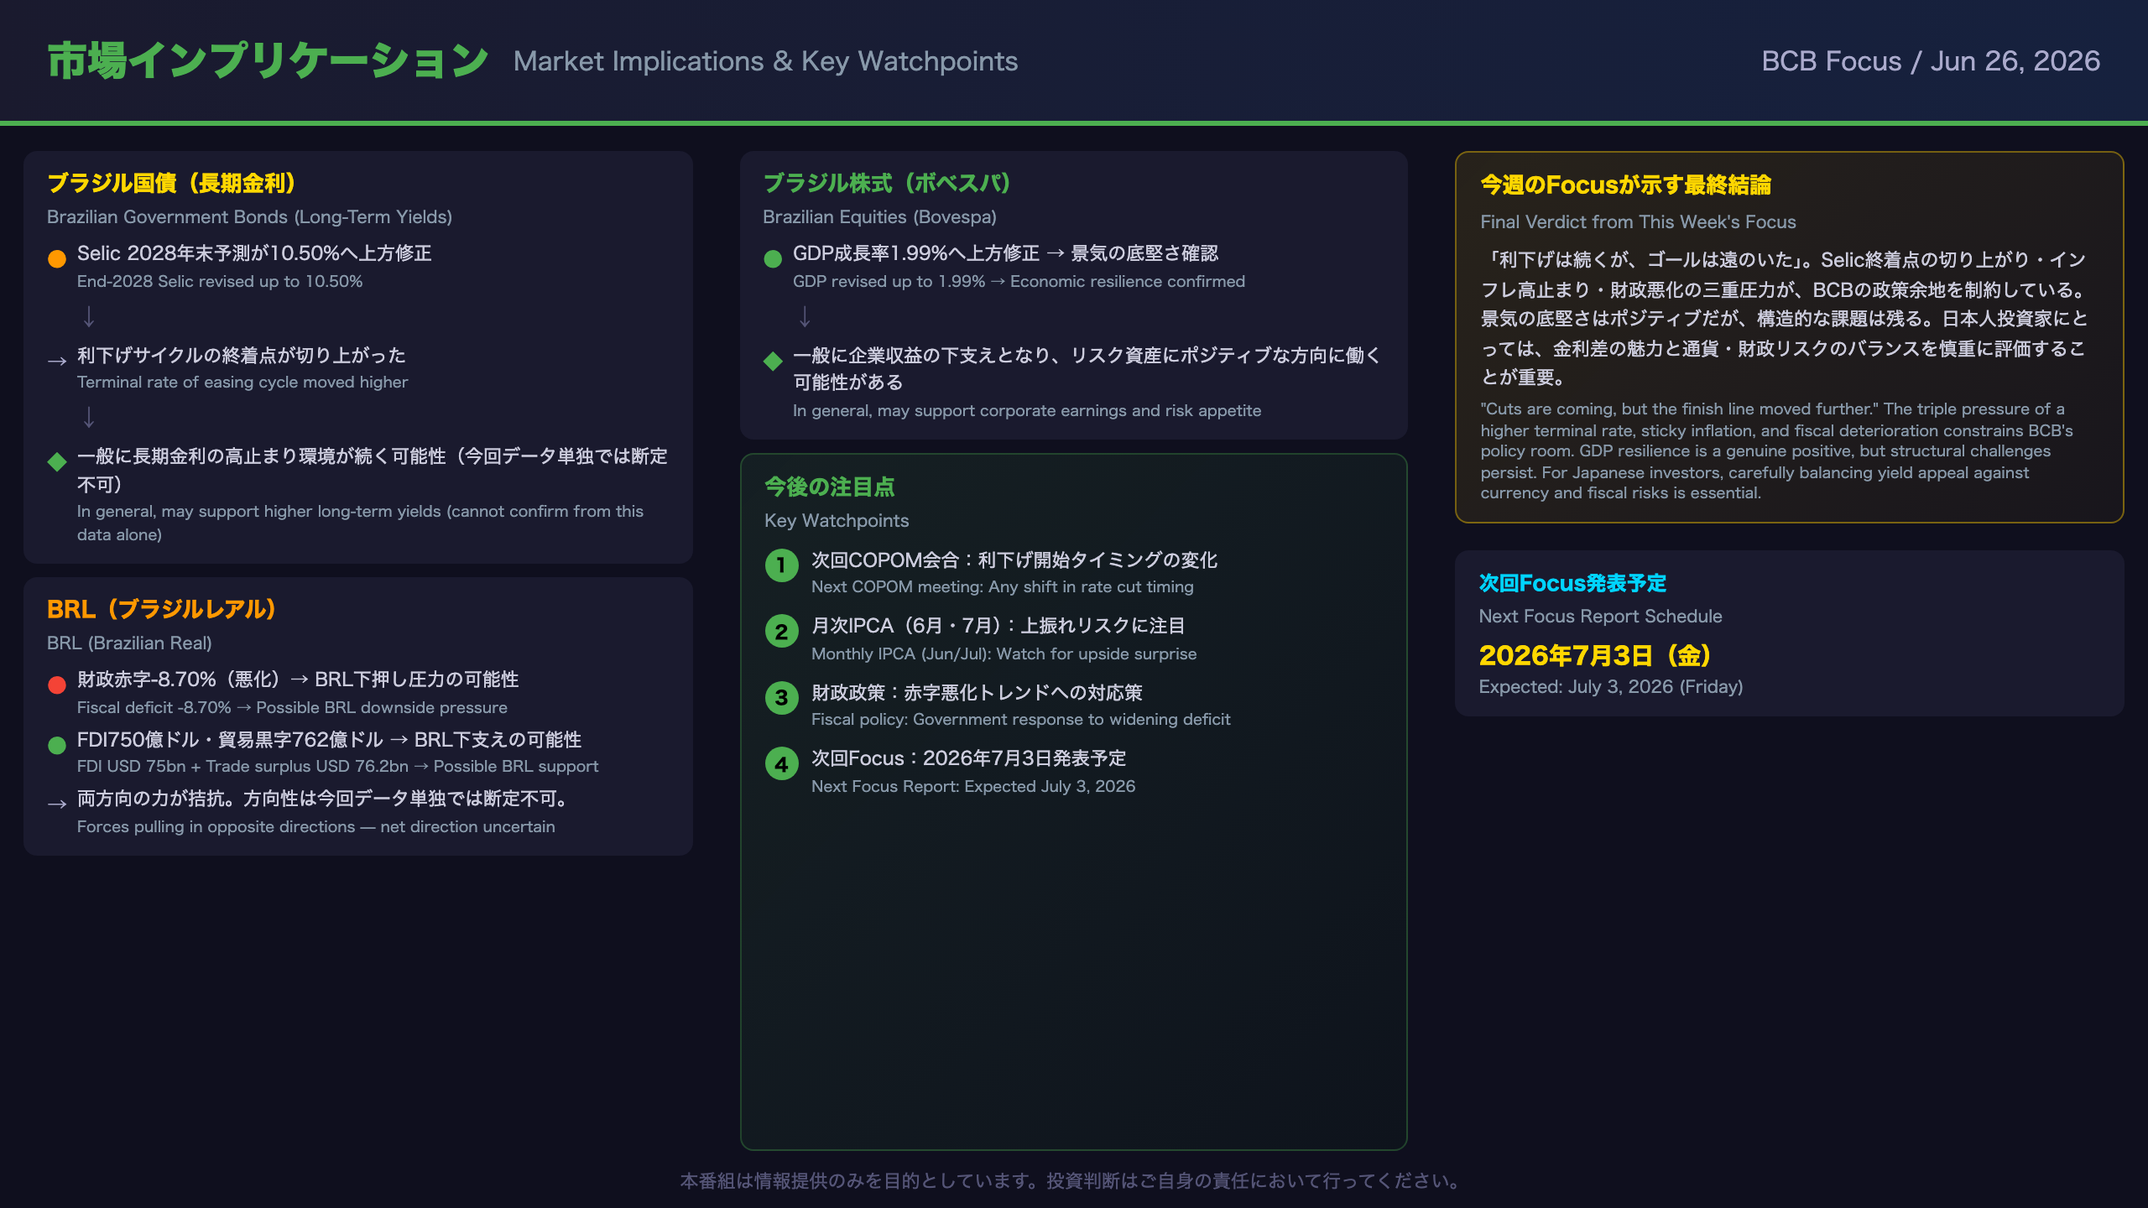Click the number 2 badge for monthly IPCA
The width and height of the screenshot is (2148, 1208).
(x=781, y=632)
